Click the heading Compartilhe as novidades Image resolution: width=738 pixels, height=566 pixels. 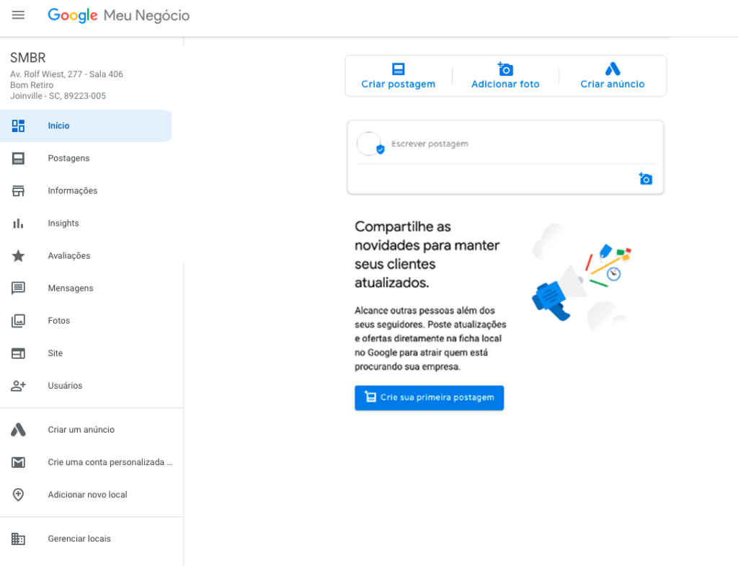pyautogui.click(x=427, y=255)
